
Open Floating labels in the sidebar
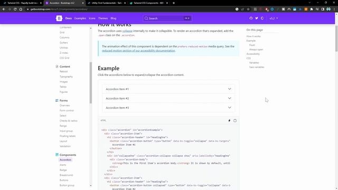click(68, 136)
